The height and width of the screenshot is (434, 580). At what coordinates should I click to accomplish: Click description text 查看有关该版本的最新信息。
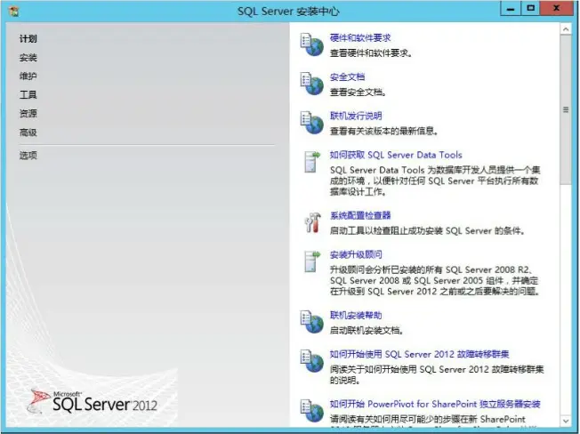[384, 131]
